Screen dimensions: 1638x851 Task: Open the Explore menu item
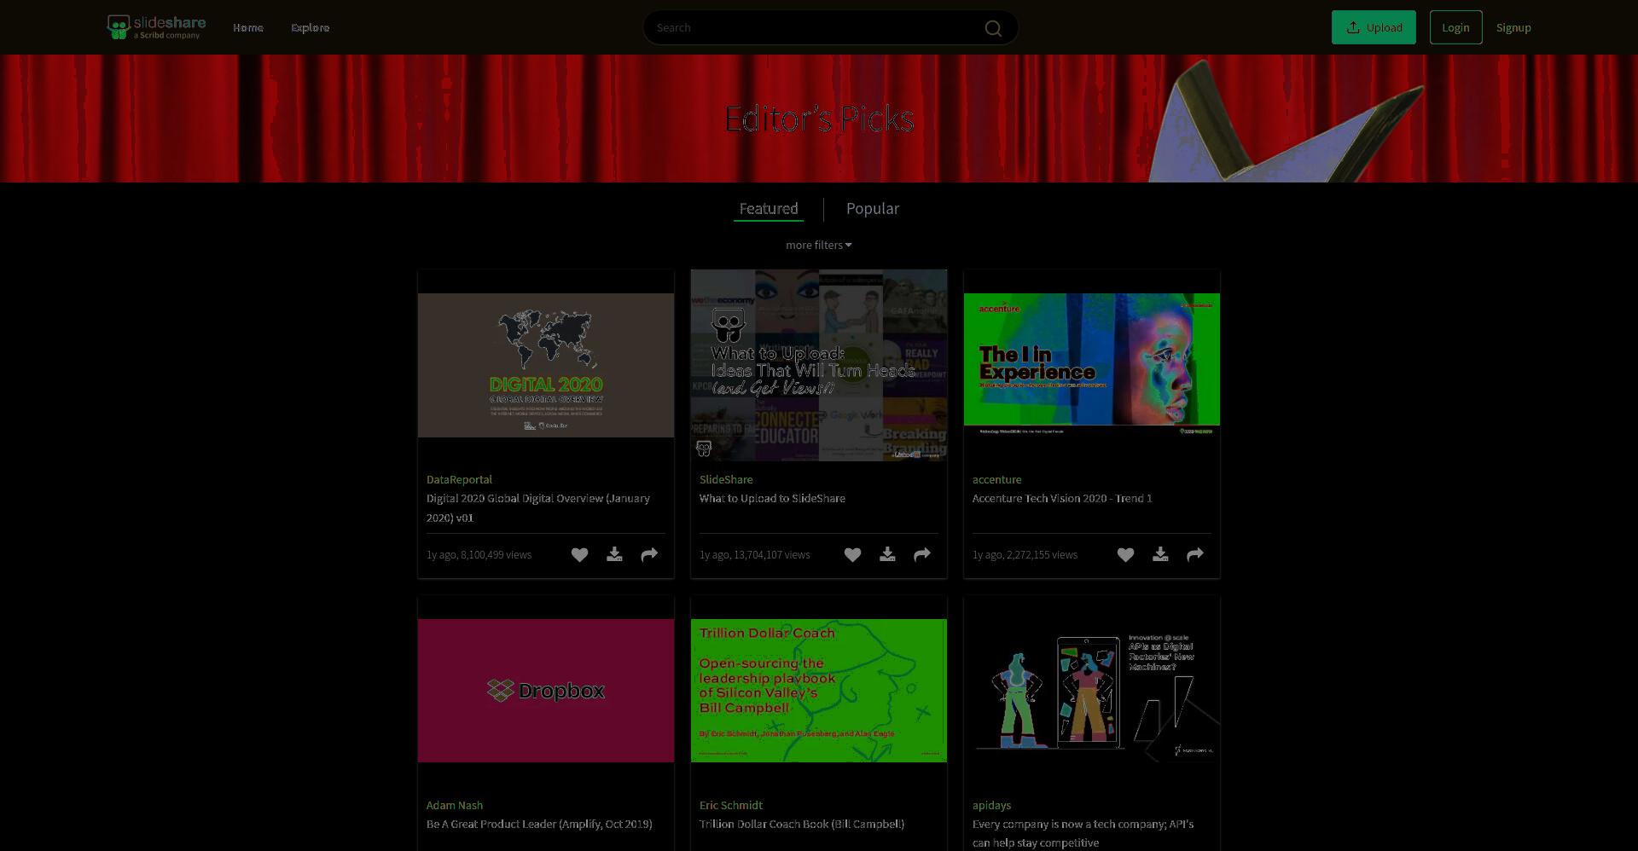311,28
